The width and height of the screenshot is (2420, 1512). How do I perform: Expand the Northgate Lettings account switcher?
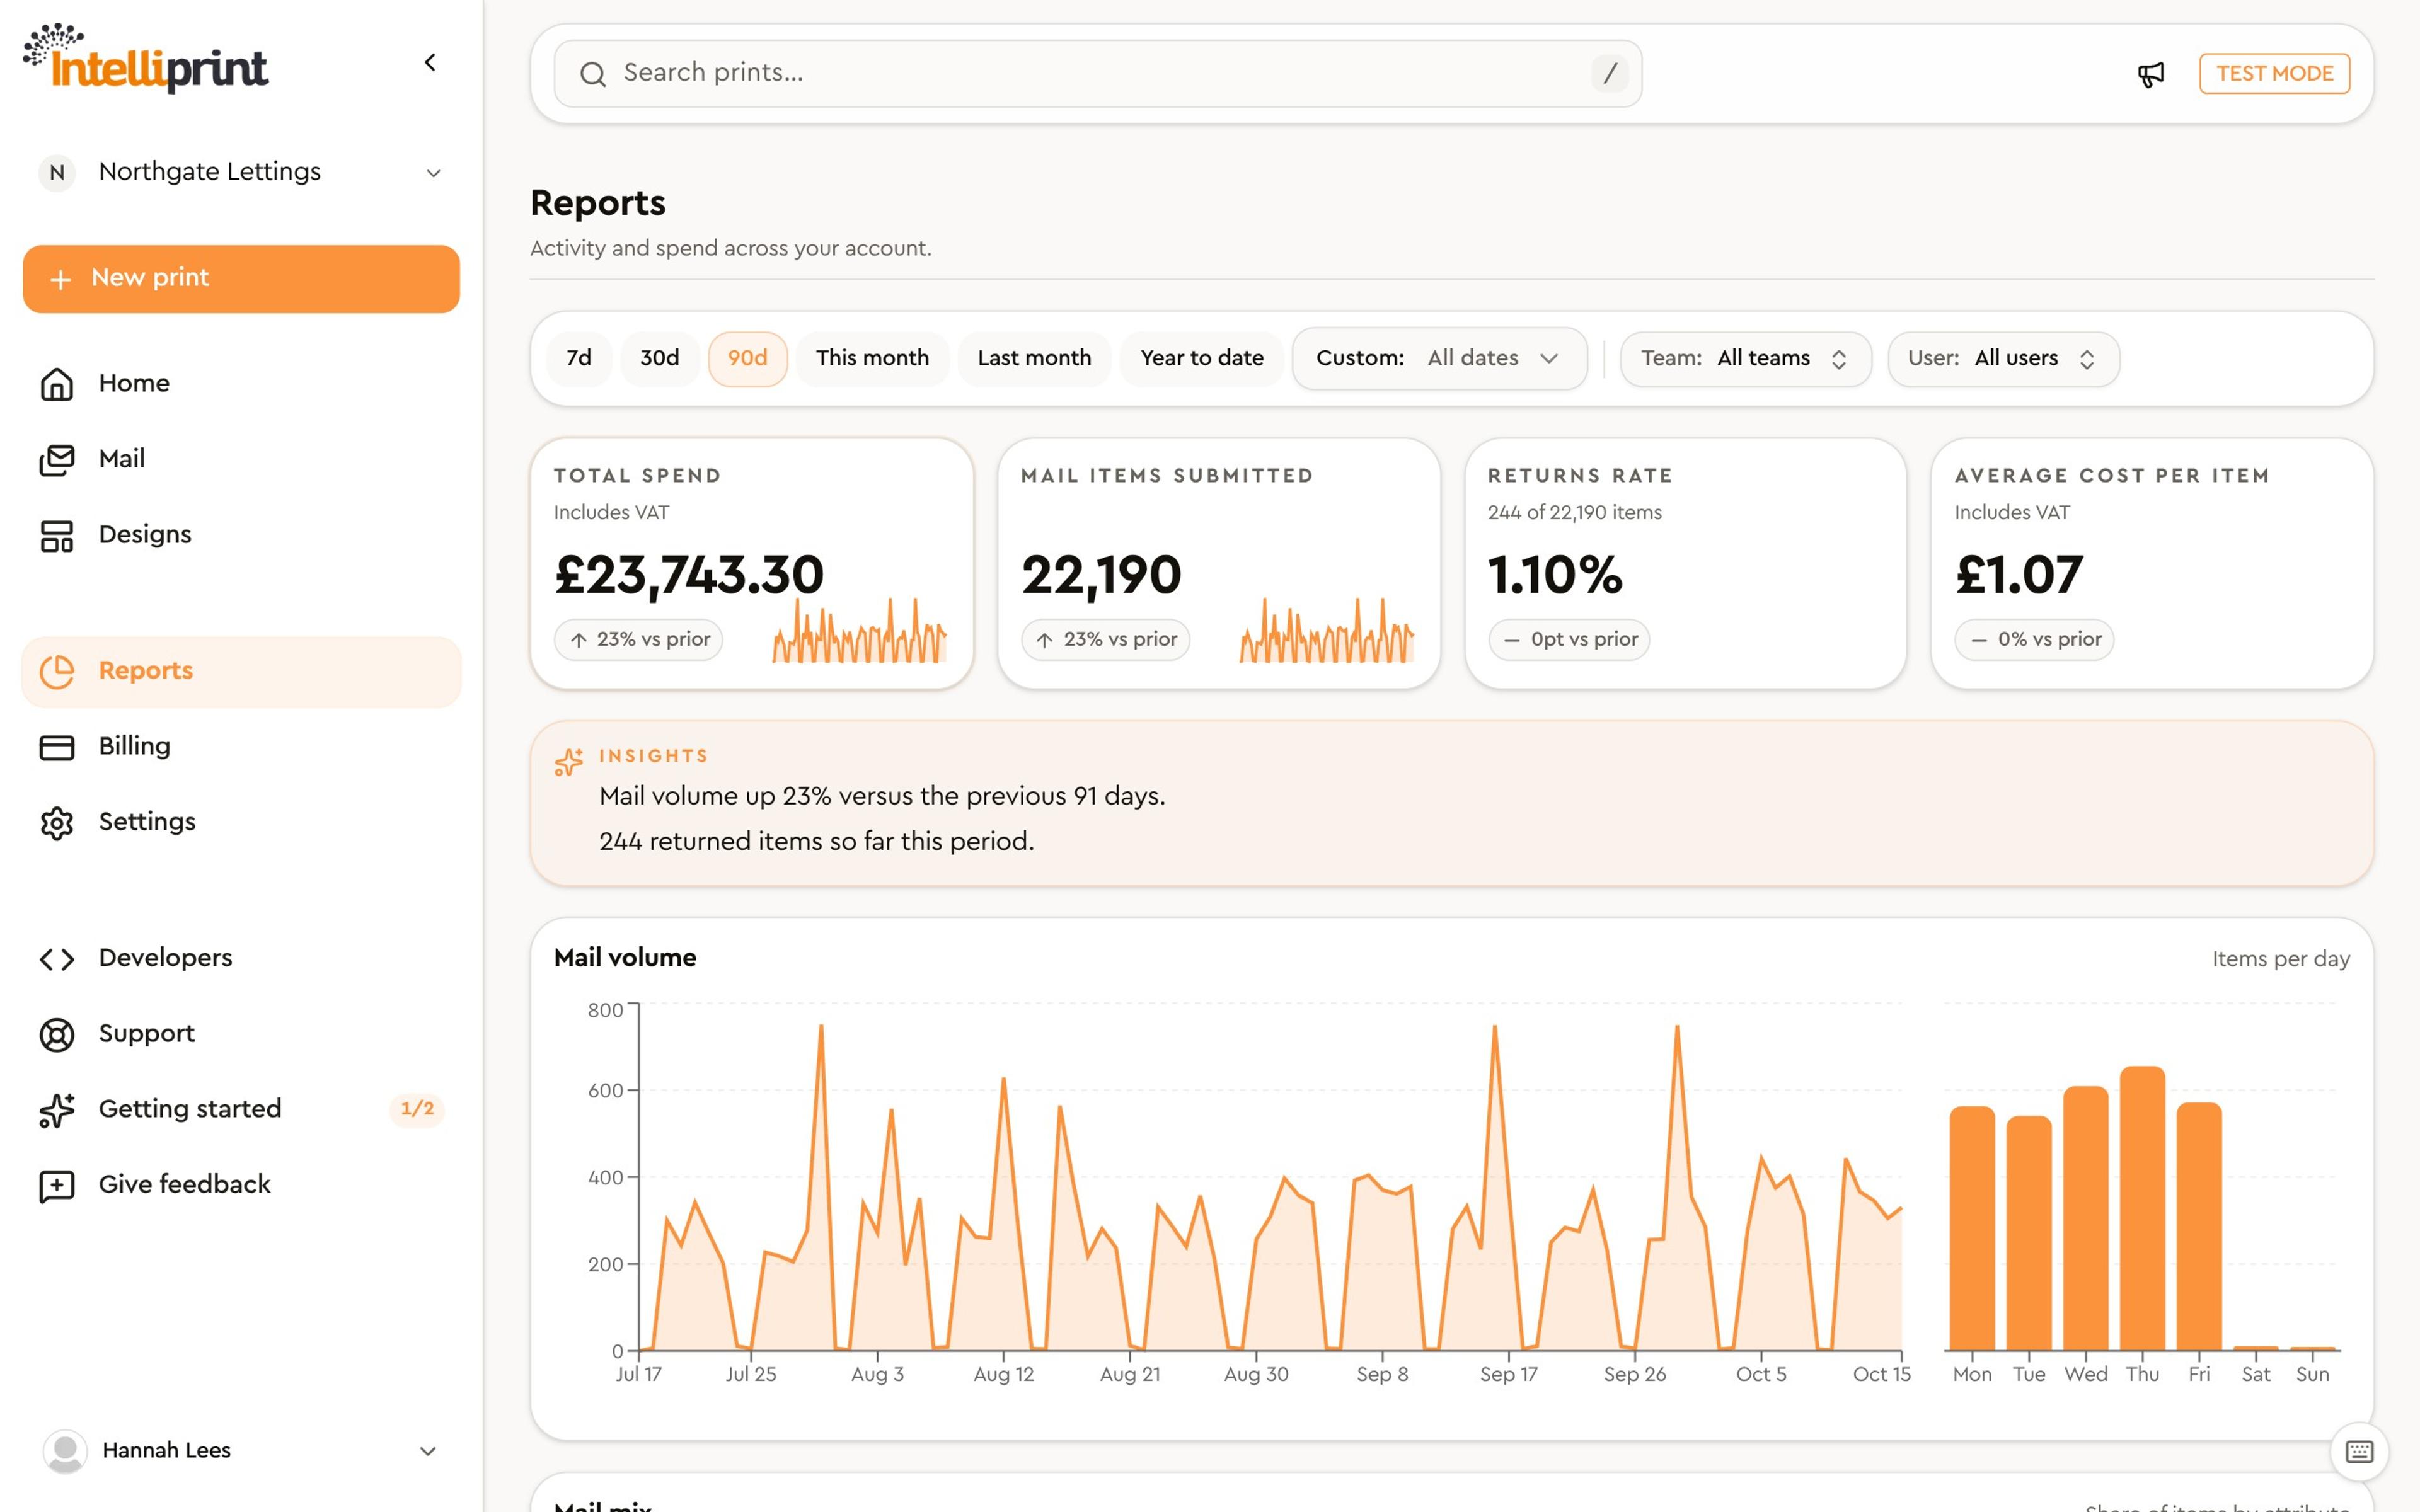[241, 172]
